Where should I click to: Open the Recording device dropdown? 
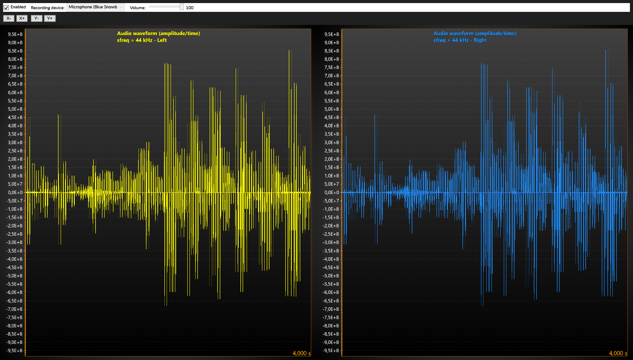[x=95, y=7]
